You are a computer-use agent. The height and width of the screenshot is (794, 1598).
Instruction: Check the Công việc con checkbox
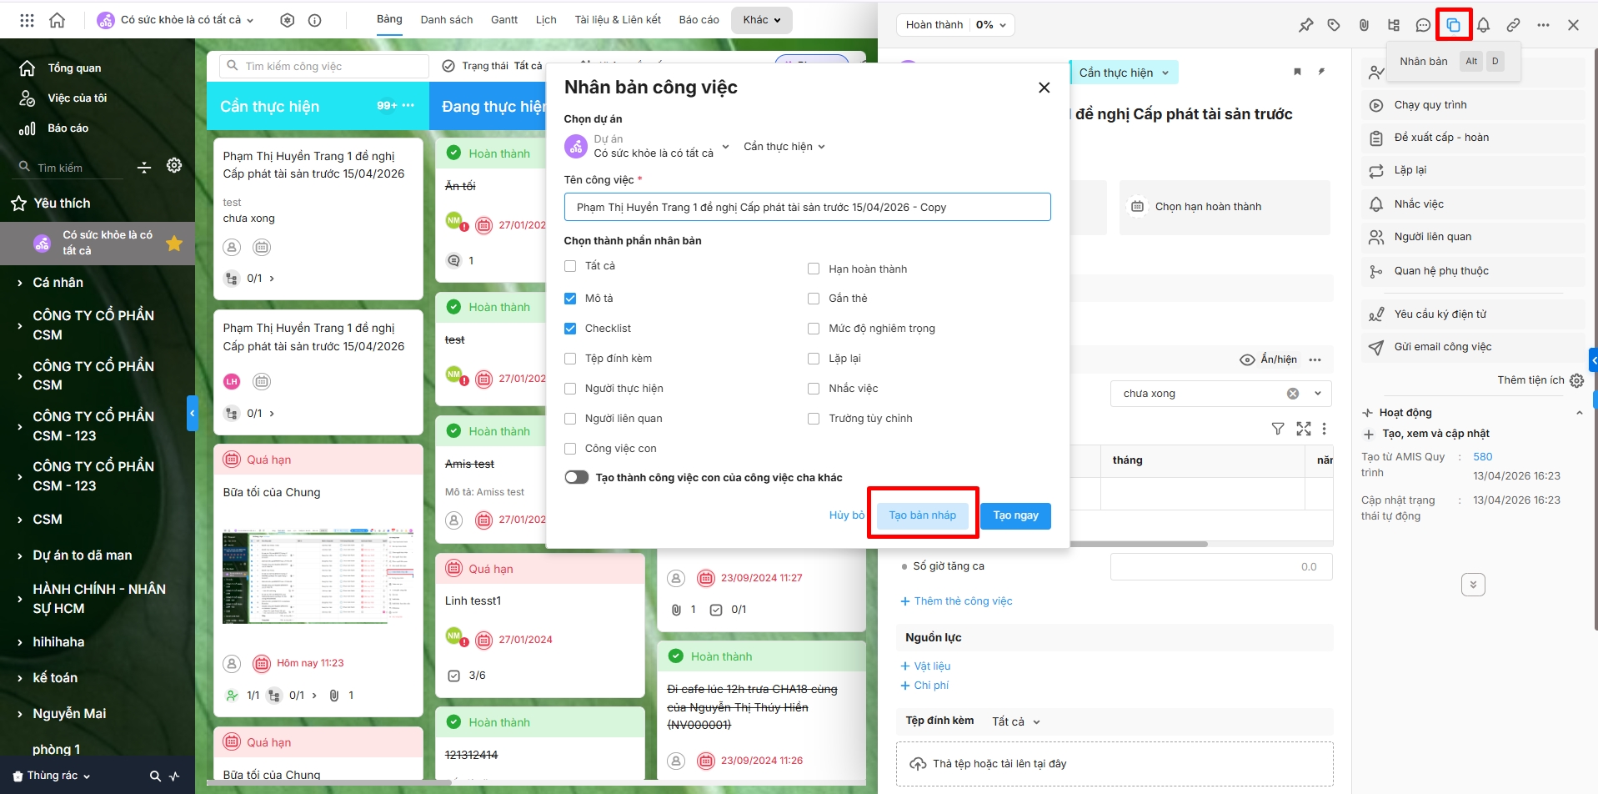click(570, 449)
